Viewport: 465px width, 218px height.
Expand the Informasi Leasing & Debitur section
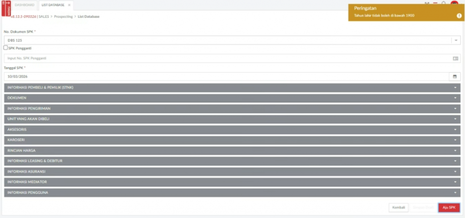(x=232, y=161)
